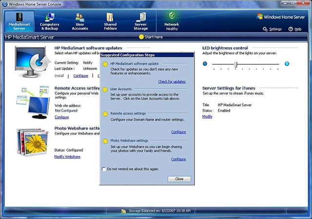Click Configure for Photo Webshare settings step
Image resolution: width=312 pixels, height=219 pixels.
(x=178, y=159)
